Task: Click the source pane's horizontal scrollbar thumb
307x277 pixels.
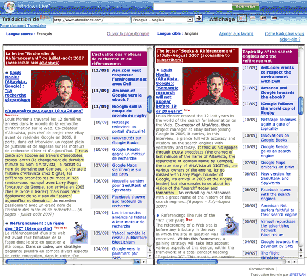Action: (36, 262)
